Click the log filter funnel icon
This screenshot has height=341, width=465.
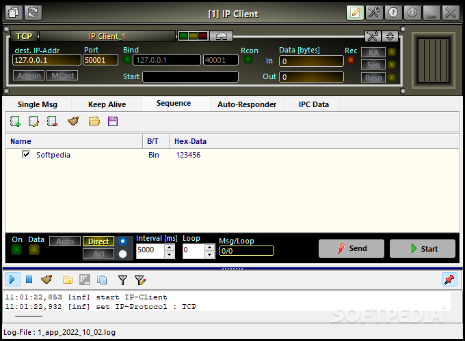(122, 280)
